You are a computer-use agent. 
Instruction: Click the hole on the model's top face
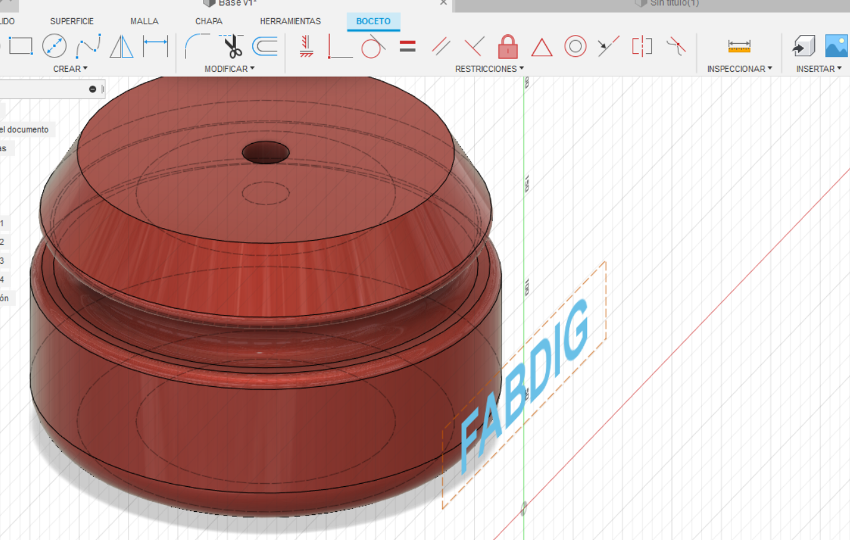click(266, 152)
